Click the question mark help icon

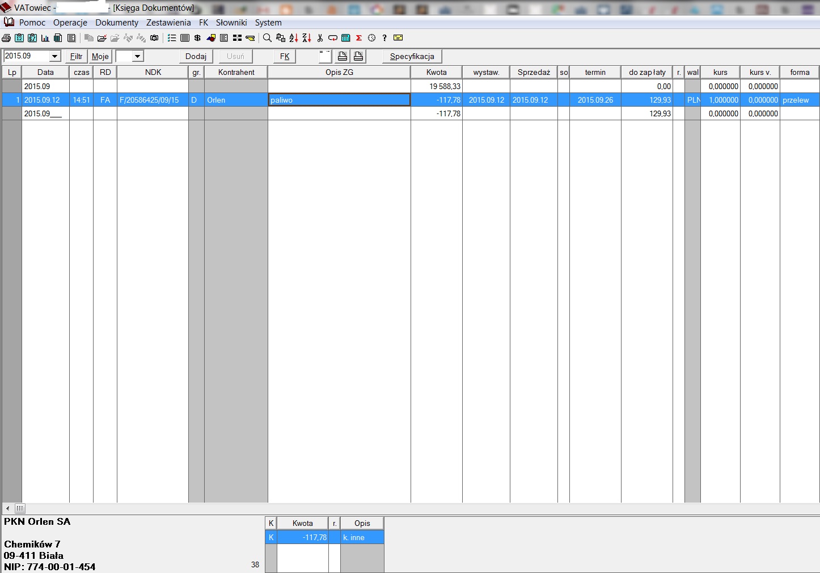coord(384,38)
